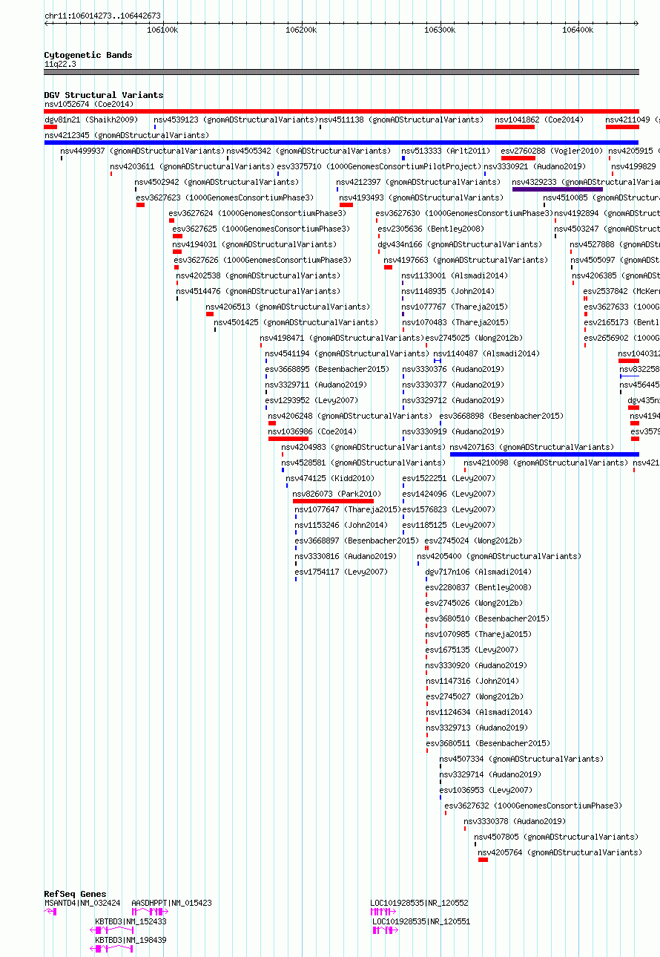Select the Cytogenetic Bands track title

coord(88,55)
